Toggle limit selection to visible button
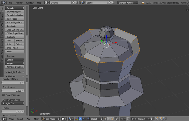The width and height of the screenshot is (189, 121). [x=117, y=119]
